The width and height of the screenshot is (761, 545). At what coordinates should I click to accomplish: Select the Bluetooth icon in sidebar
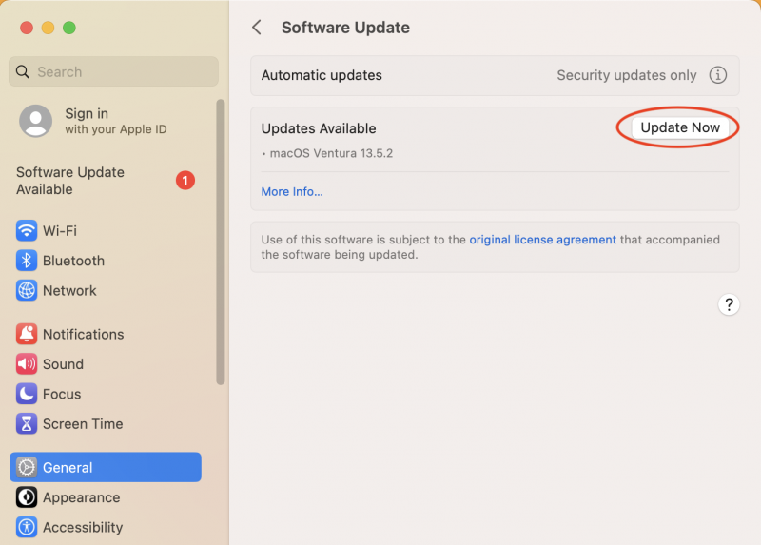click(x=27, y=261)
